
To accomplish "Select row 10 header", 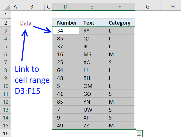I will [6, 86].
